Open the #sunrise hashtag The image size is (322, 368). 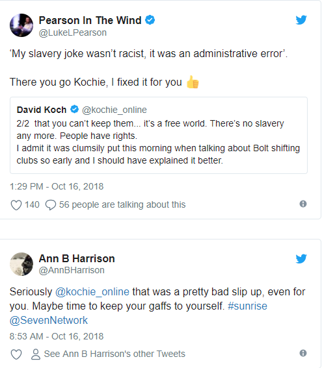coord(247,306)
